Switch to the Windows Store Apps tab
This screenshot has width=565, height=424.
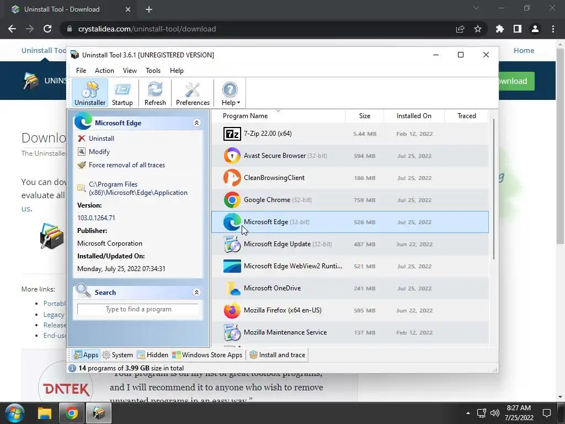(207, 355)
